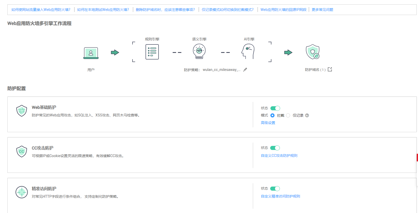The image size is (418, 213).
Task: Open help tooltip next to 仅记录
Action: pyautogui.click(x=307, y=115)
